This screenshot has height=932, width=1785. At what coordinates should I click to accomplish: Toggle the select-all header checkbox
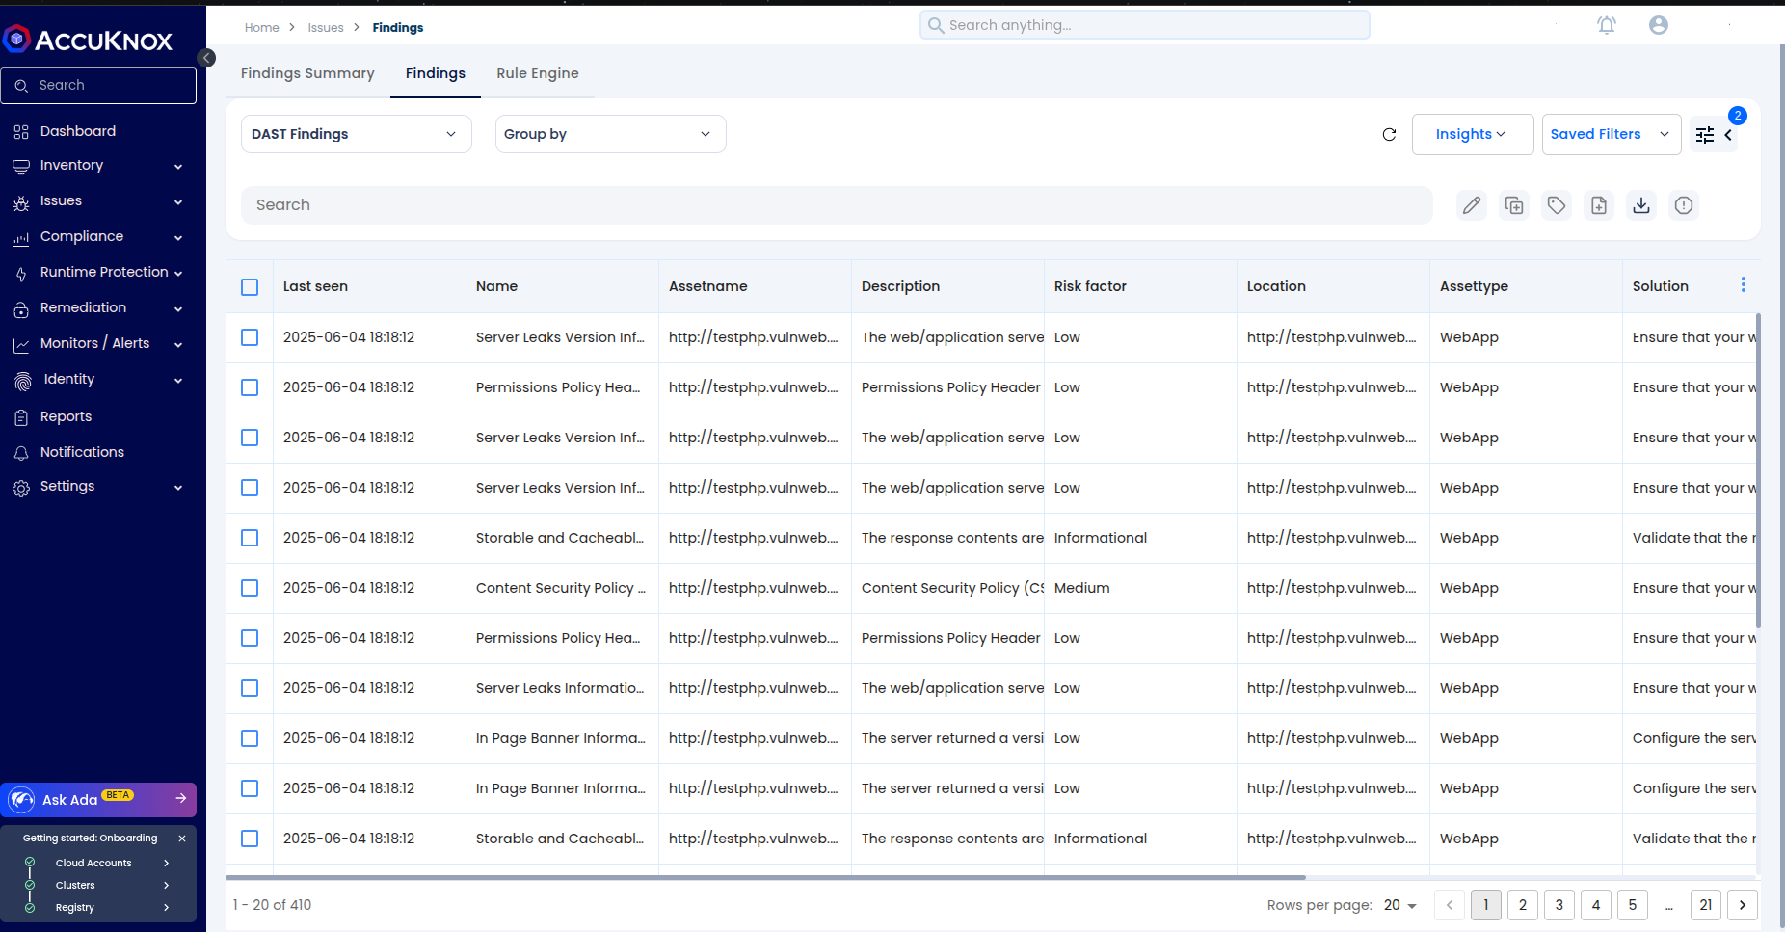250,287
